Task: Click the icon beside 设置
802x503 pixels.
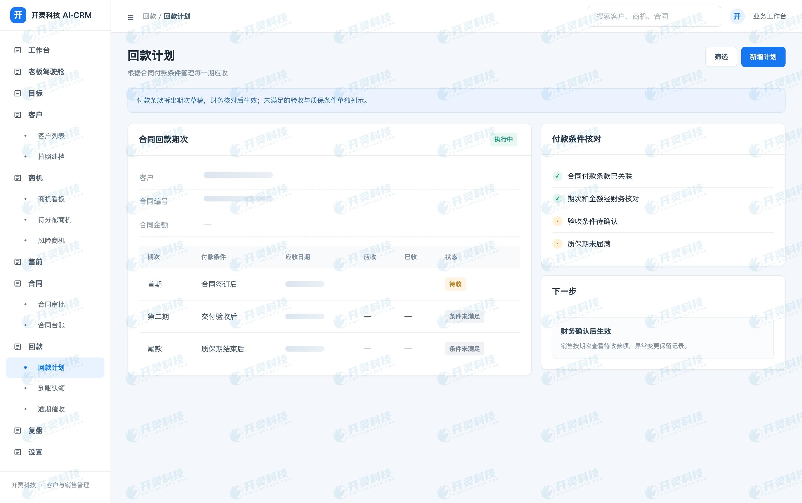Action: 18,452
